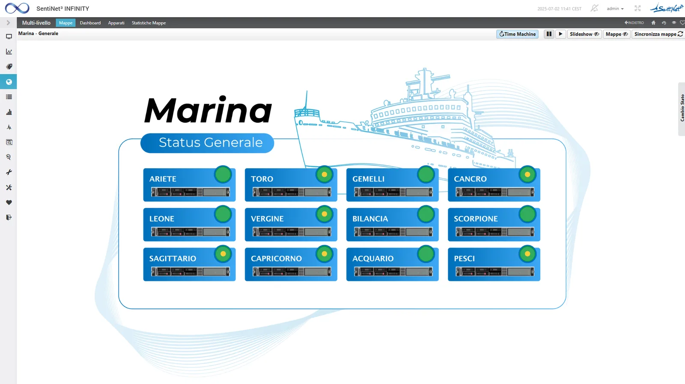Play the map slideshow
Image resolution: width=685 pixels, height=384 pixels.
pyautogui.click(x=560, y=34)
